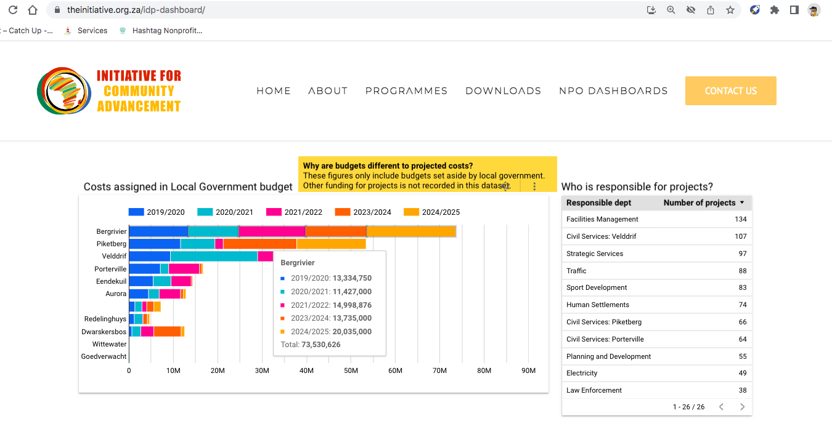This screenshot has width=832, height=421.
Task: Open the NPO Dashboards menu item
Action: point(613,91)
